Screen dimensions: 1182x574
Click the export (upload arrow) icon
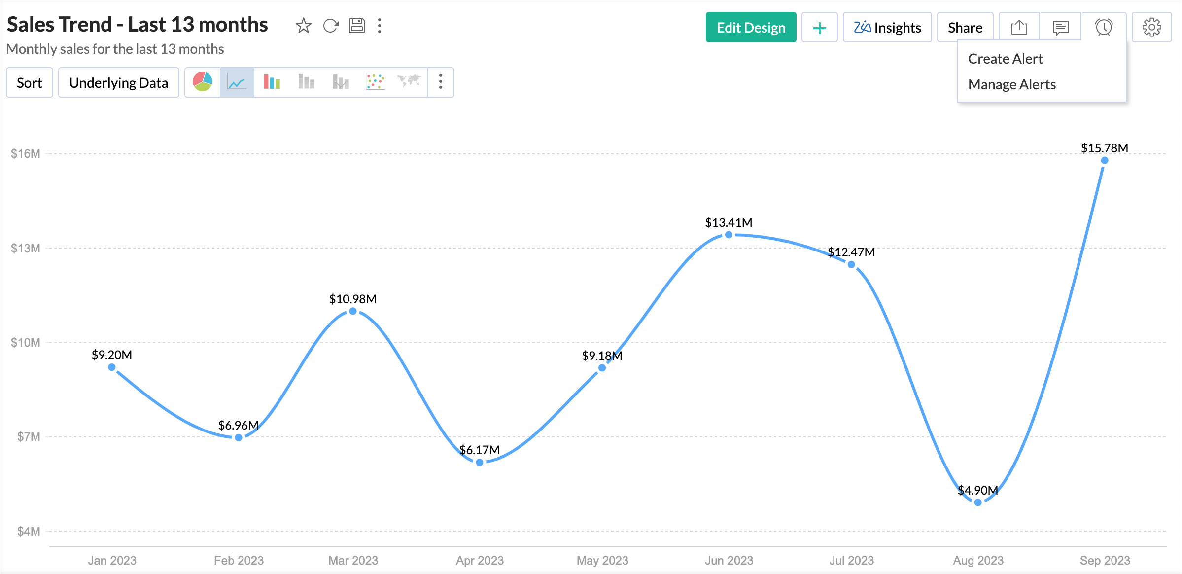click(x=1019, y=28)
